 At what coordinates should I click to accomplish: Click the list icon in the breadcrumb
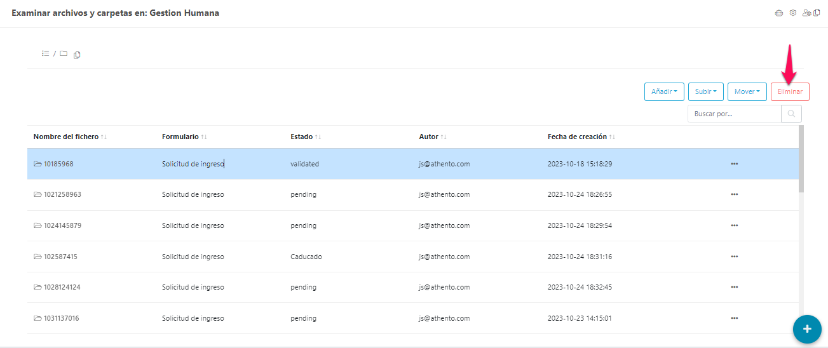[46, 54]
